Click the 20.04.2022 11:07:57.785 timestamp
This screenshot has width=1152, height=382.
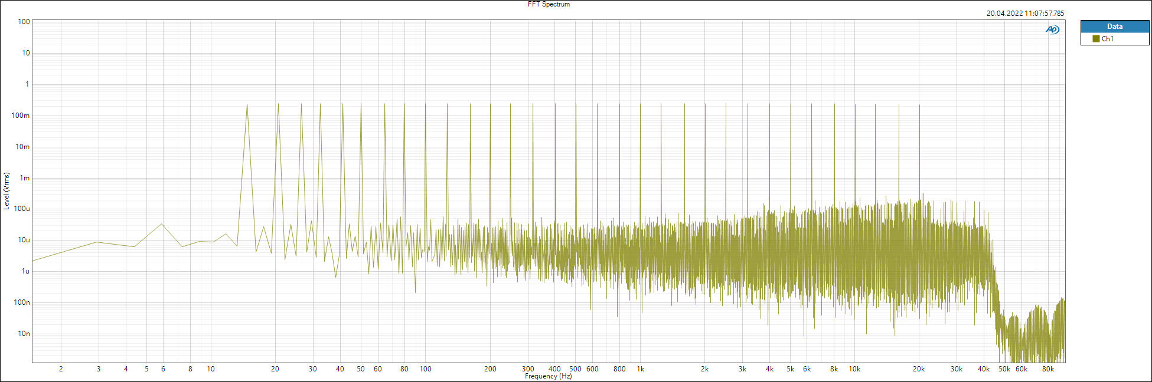[1025, 13]
